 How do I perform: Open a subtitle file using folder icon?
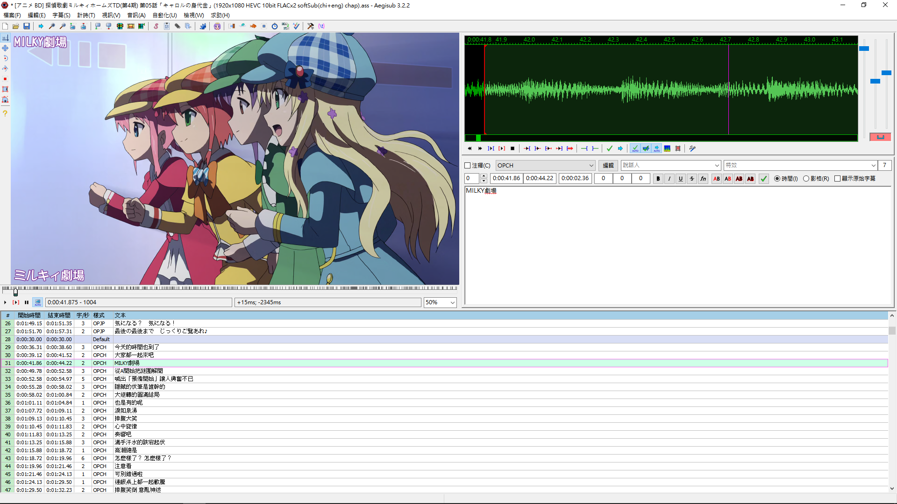coord(16,26)
